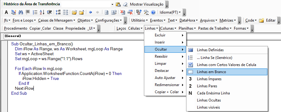
Task: Click the Procedimento button
Action: point(16,28)
